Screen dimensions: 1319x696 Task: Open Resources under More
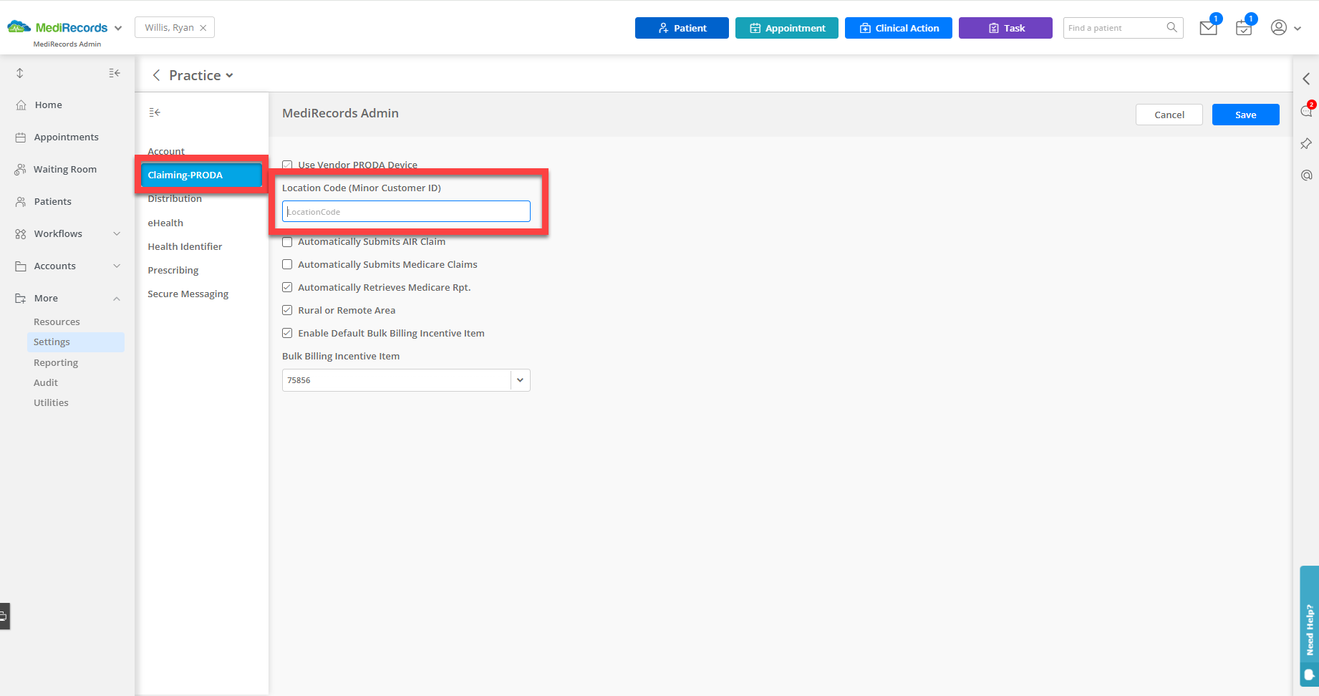click(x=57, y=322)
